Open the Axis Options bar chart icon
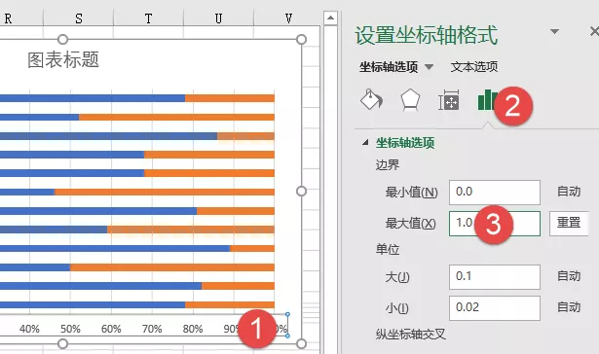The height and width of the screenshot is (354, 599). click(x=487, y=100)
